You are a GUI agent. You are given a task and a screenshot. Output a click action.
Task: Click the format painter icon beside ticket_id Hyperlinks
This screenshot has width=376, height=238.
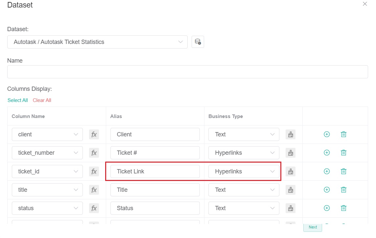[x=290, y=171]
